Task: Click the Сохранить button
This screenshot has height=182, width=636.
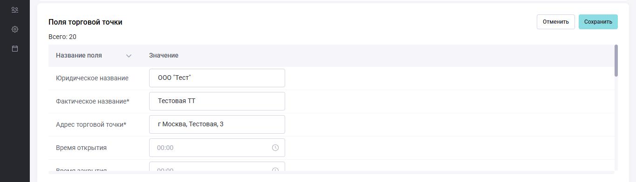Action: pyautogui.click(x=598, y=22)
